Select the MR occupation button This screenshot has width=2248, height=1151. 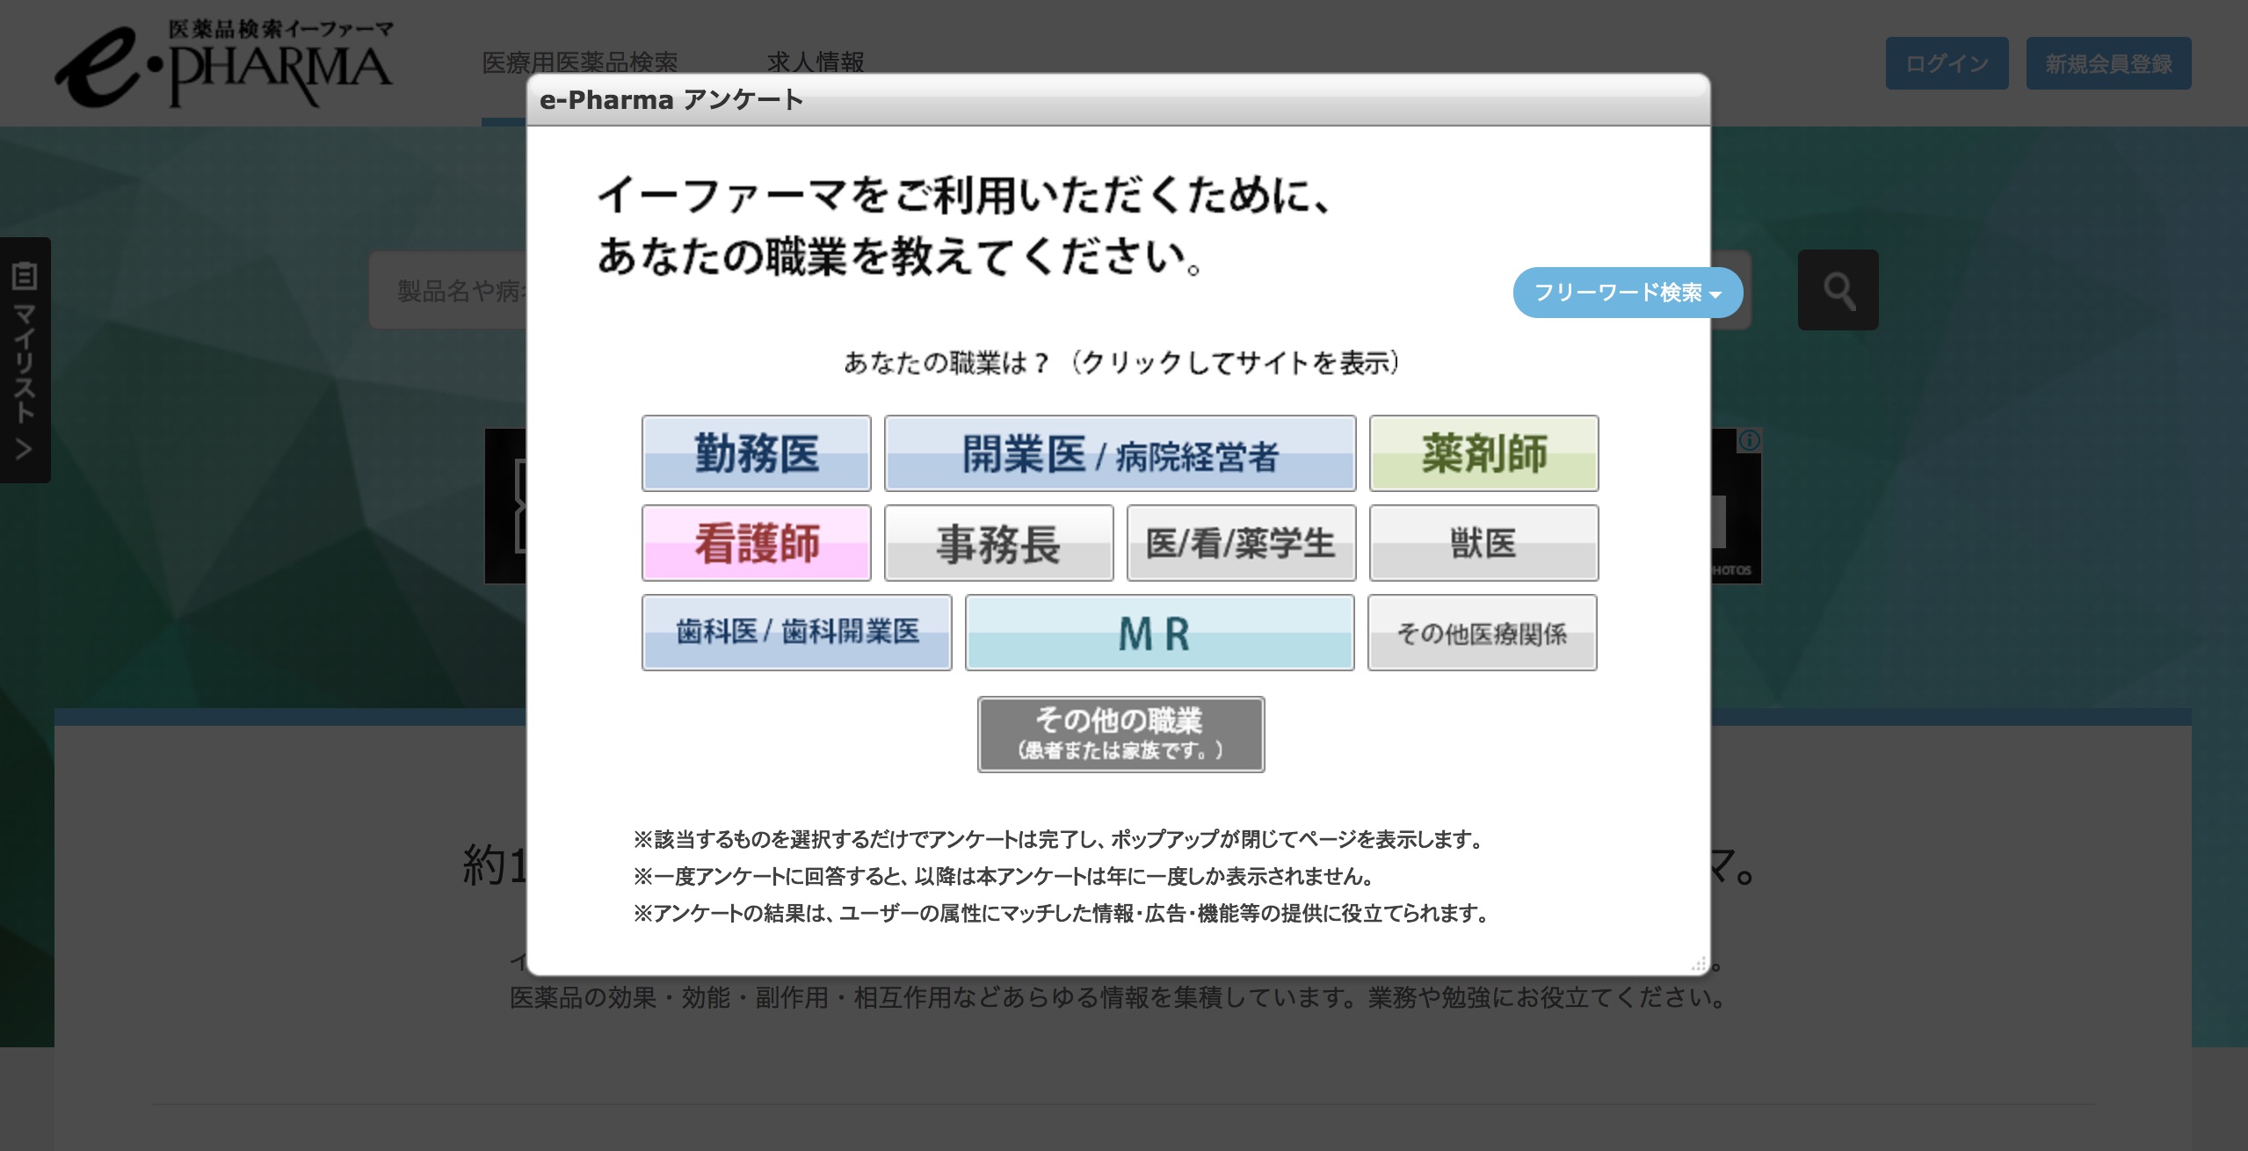coord(1159,633)
